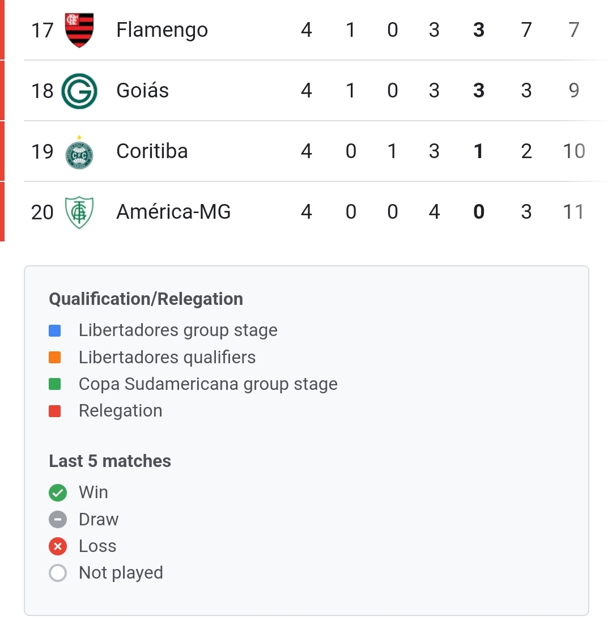Image resolution: width=612 pixels, height=620 pixels.
Task: Click rank number 20 in table
Action: (x=42, y=213)
